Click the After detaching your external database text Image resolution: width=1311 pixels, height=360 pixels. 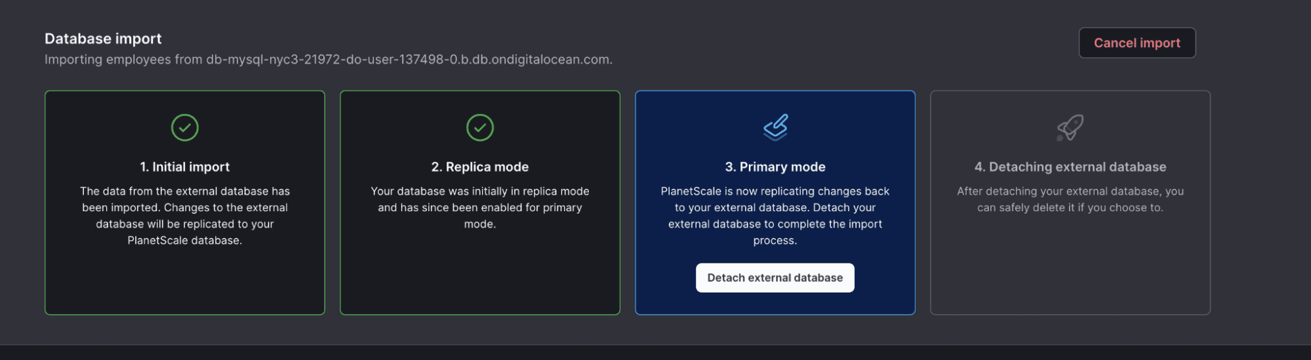point(1070,199)
